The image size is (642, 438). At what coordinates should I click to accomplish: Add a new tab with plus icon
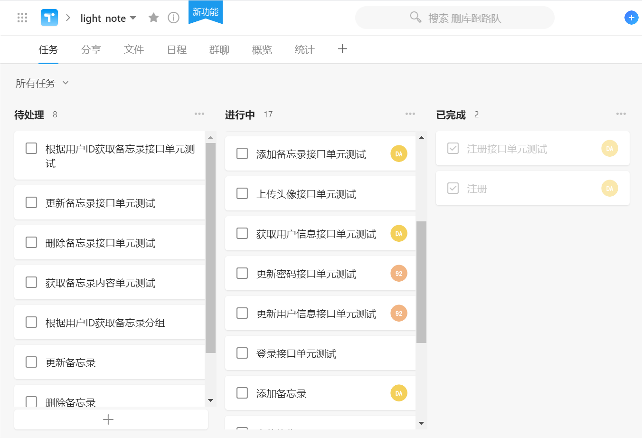(342, 49)
